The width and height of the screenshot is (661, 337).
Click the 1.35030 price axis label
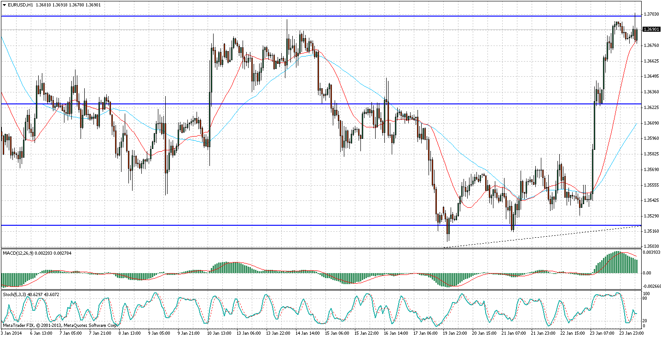650,247
